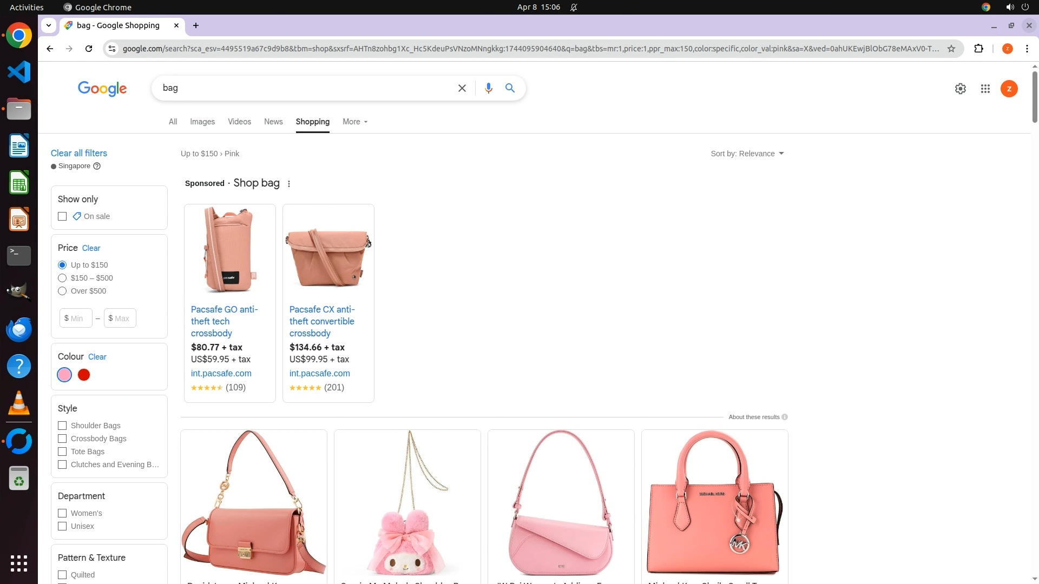1039x584 pixels.
Task: Click the voice search microphone icon
Action: point(488,88)
